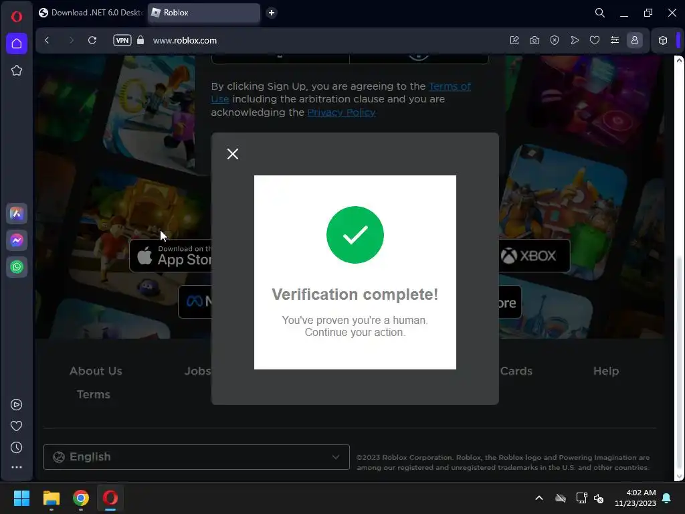Click the green verification checkmark
The width and height of the screenshot is (685, 514).
coord(355,235)
